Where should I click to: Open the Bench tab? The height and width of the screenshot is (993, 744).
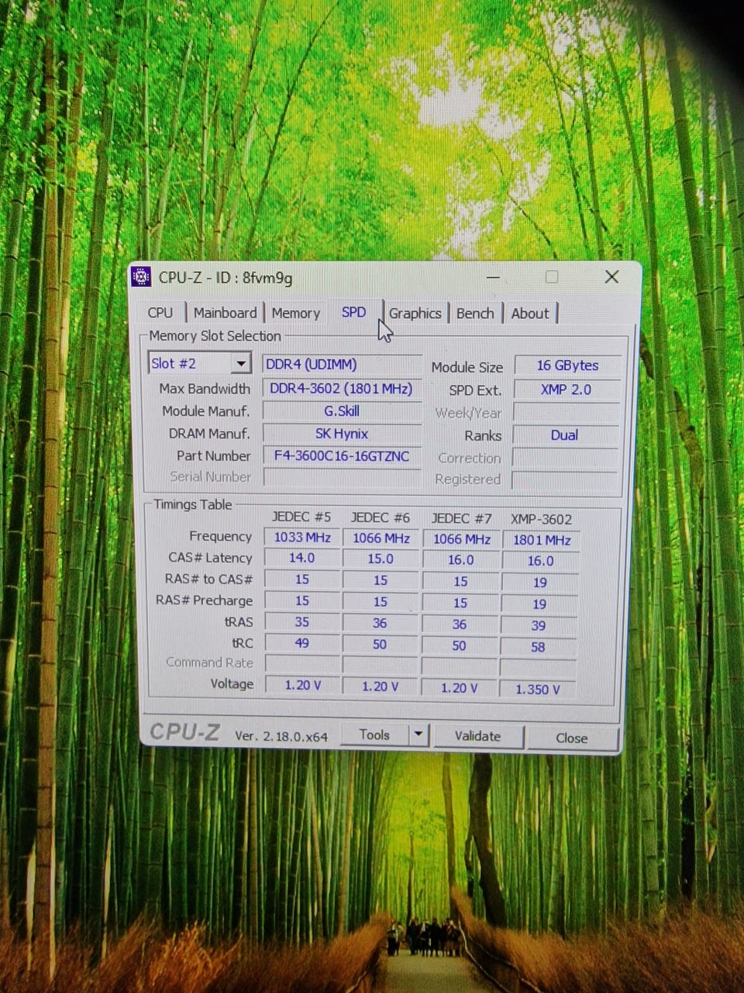tap(474, 313)
